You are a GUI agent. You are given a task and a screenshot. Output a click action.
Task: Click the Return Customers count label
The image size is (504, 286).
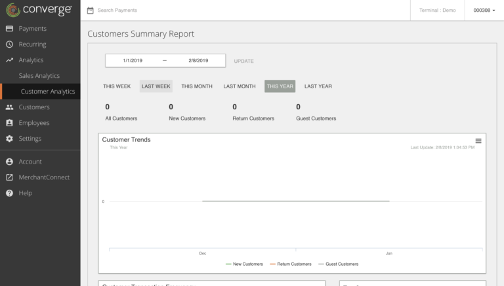[x=253, y=118]
